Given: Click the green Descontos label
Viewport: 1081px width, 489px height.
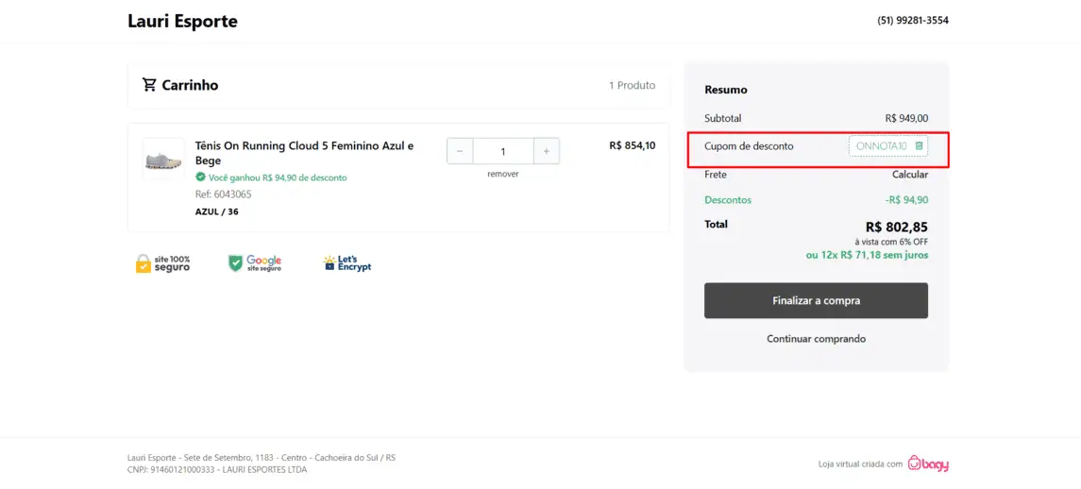Looking at the screenshot, I should click(x=728, y=200).
